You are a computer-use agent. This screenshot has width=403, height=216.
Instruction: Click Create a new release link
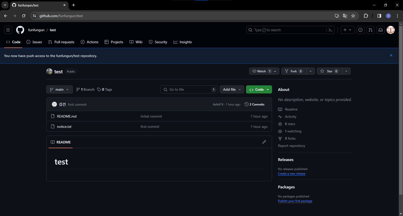pos(292,174)
